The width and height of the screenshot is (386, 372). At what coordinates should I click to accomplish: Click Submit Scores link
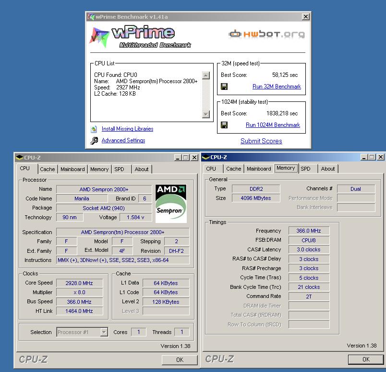click(x=261, y=141)
